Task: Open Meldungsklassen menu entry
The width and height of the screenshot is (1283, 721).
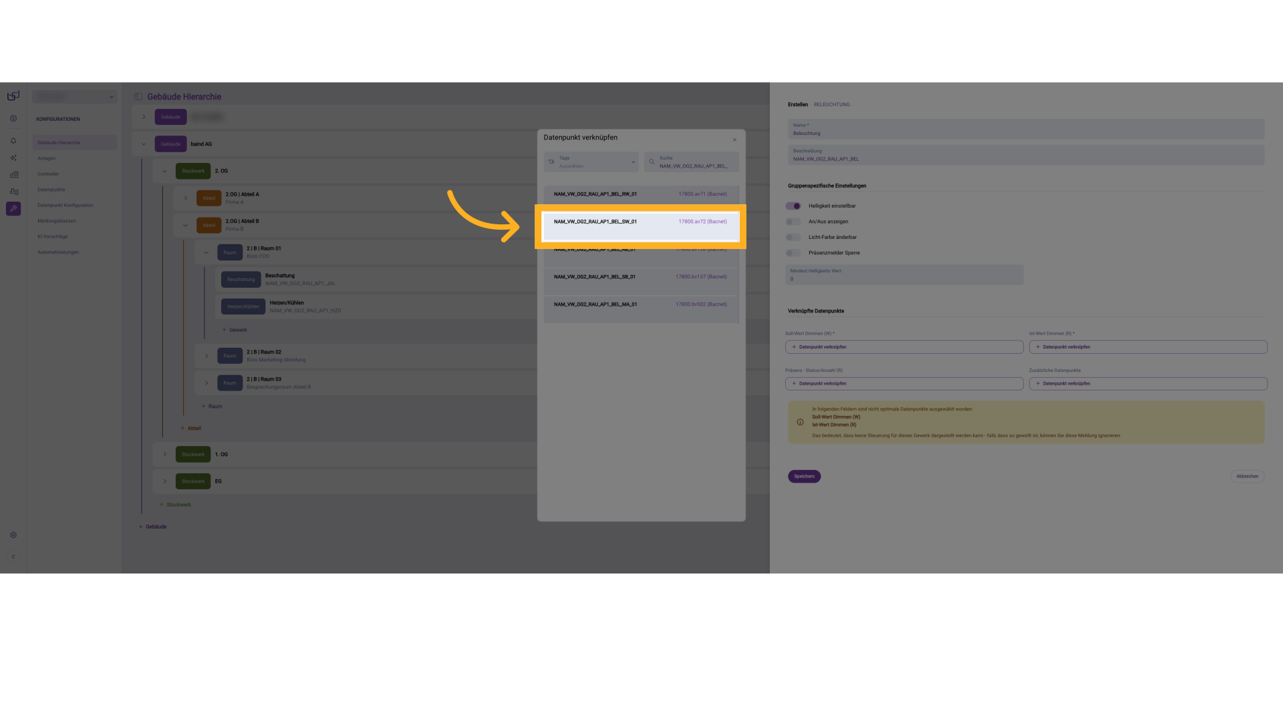Action: click(x=57, y=221)
